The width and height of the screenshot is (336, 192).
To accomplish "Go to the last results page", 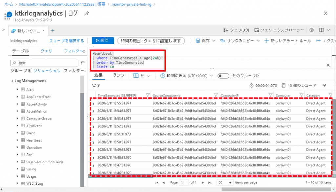I will (210, 182).
